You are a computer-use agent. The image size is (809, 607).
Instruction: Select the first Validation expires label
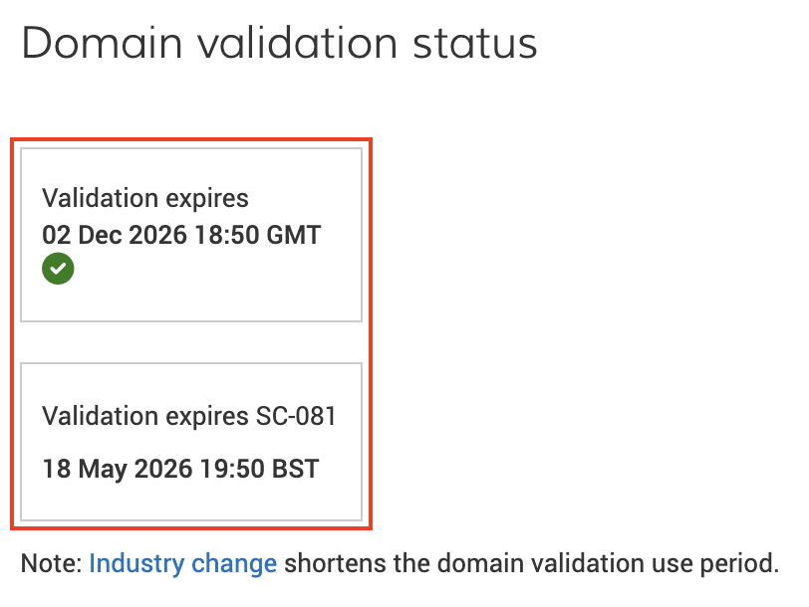coord(144,198)
